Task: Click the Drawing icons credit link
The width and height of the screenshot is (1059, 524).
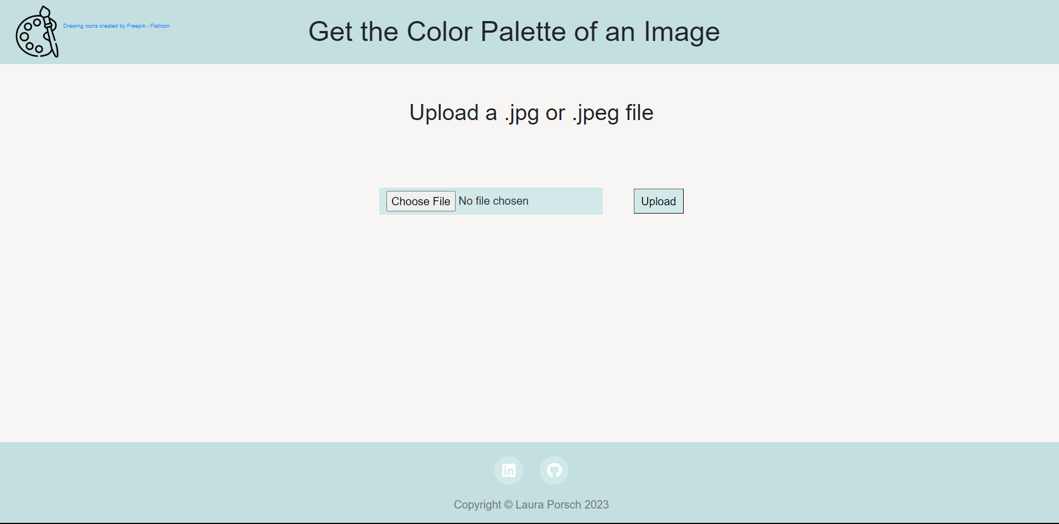Action: point(116,25)
